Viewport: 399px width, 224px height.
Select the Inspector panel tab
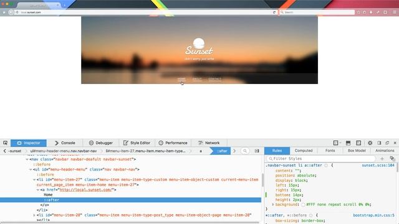pos(29,143)
